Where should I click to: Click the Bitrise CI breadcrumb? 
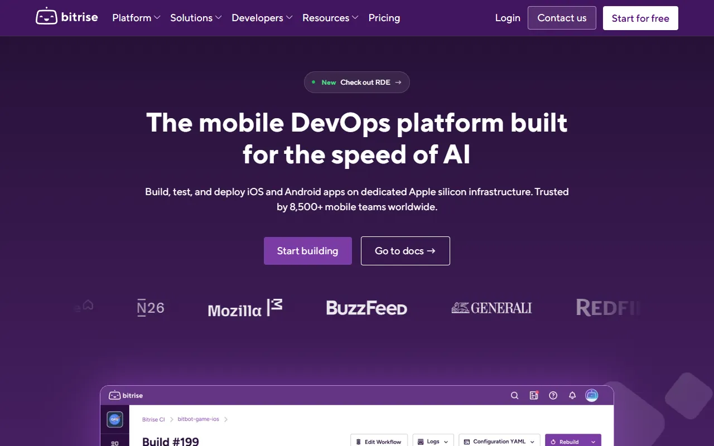(153, 419)
